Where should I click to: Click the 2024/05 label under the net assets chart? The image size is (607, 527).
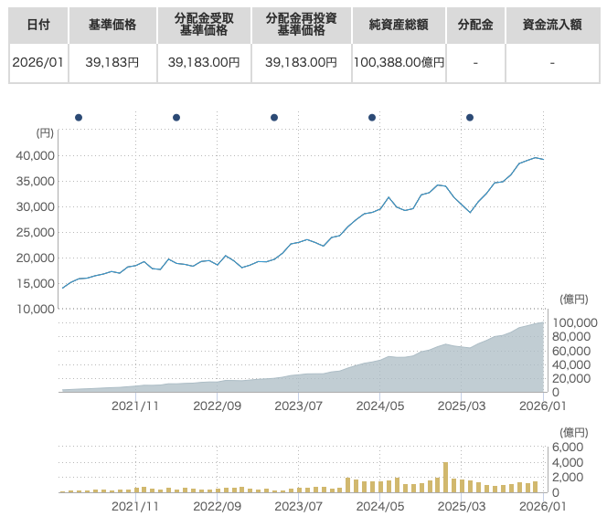point(380,405)
